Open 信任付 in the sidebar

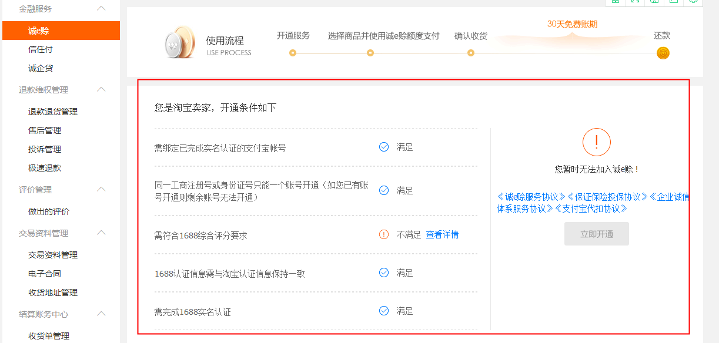(x=41, y=49)
